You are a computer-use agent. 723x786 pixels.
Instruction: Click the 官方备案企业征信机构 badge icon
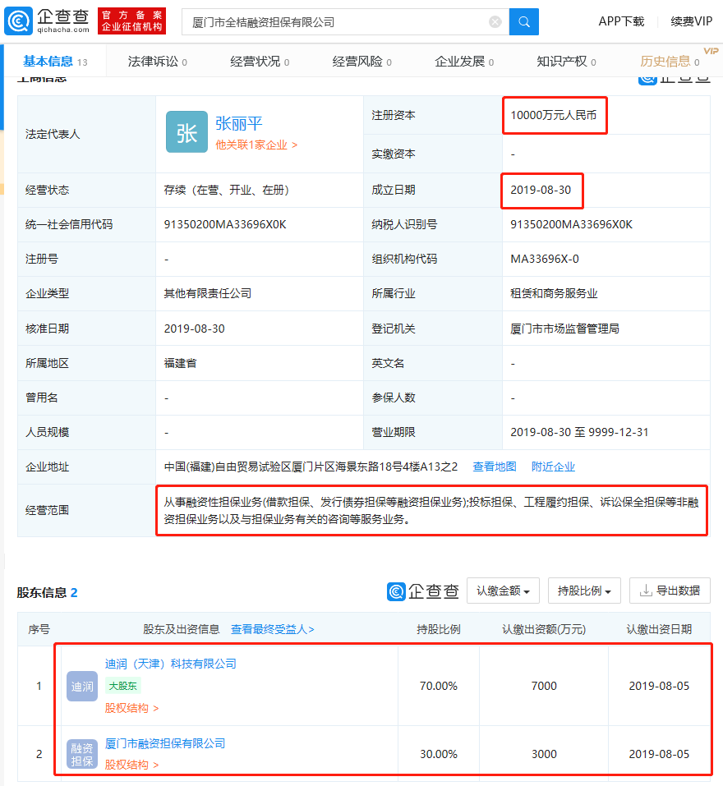pos(131,20)
